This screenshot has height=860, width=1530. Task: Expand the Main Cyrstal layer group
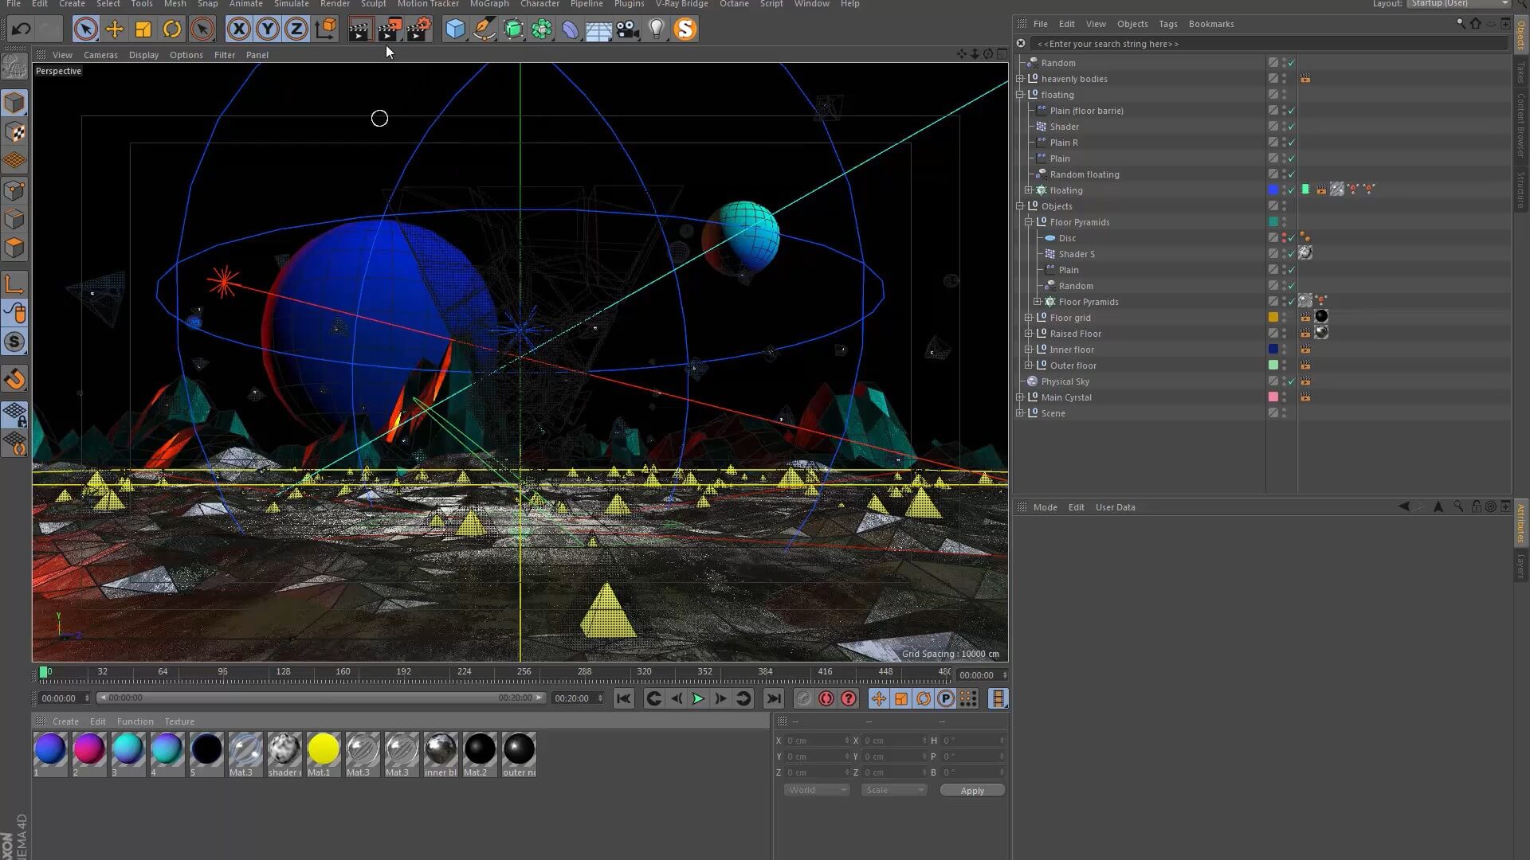tap(1020, 397)
